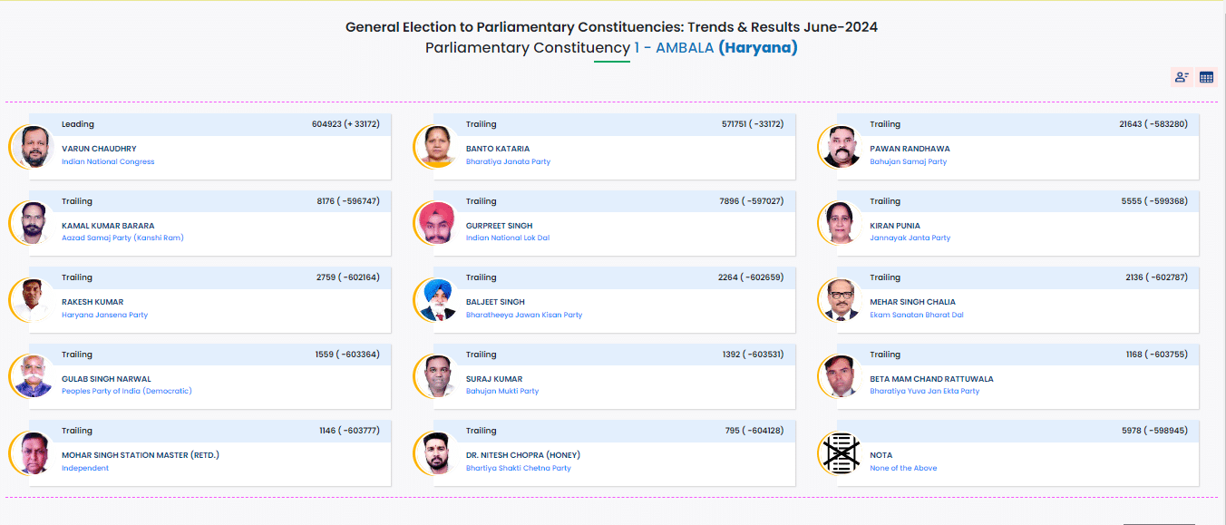The image size is (1226, 525).
Task: Click the Bharatiya Janata Party label
Action: click(x=508, y=161)
